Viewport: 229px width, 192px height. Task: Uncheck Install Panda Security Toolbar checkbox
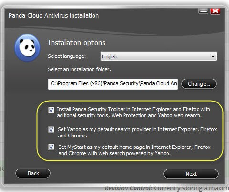click(51, 110)
